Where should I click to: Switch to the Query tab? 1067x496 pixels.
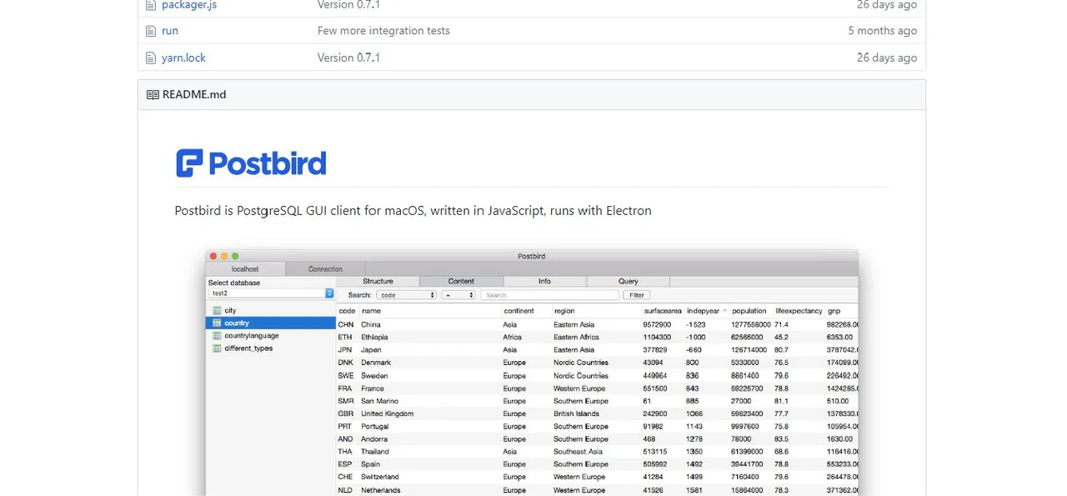pyautogui.click(x=628, y=281)
